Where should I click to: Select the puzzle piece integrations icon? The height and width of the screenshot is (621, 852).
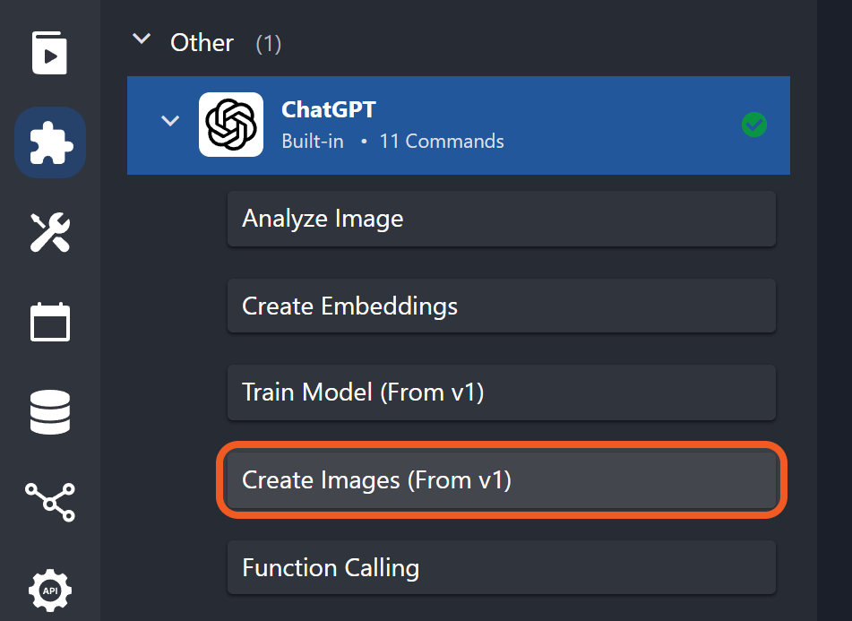pos(50,142)
